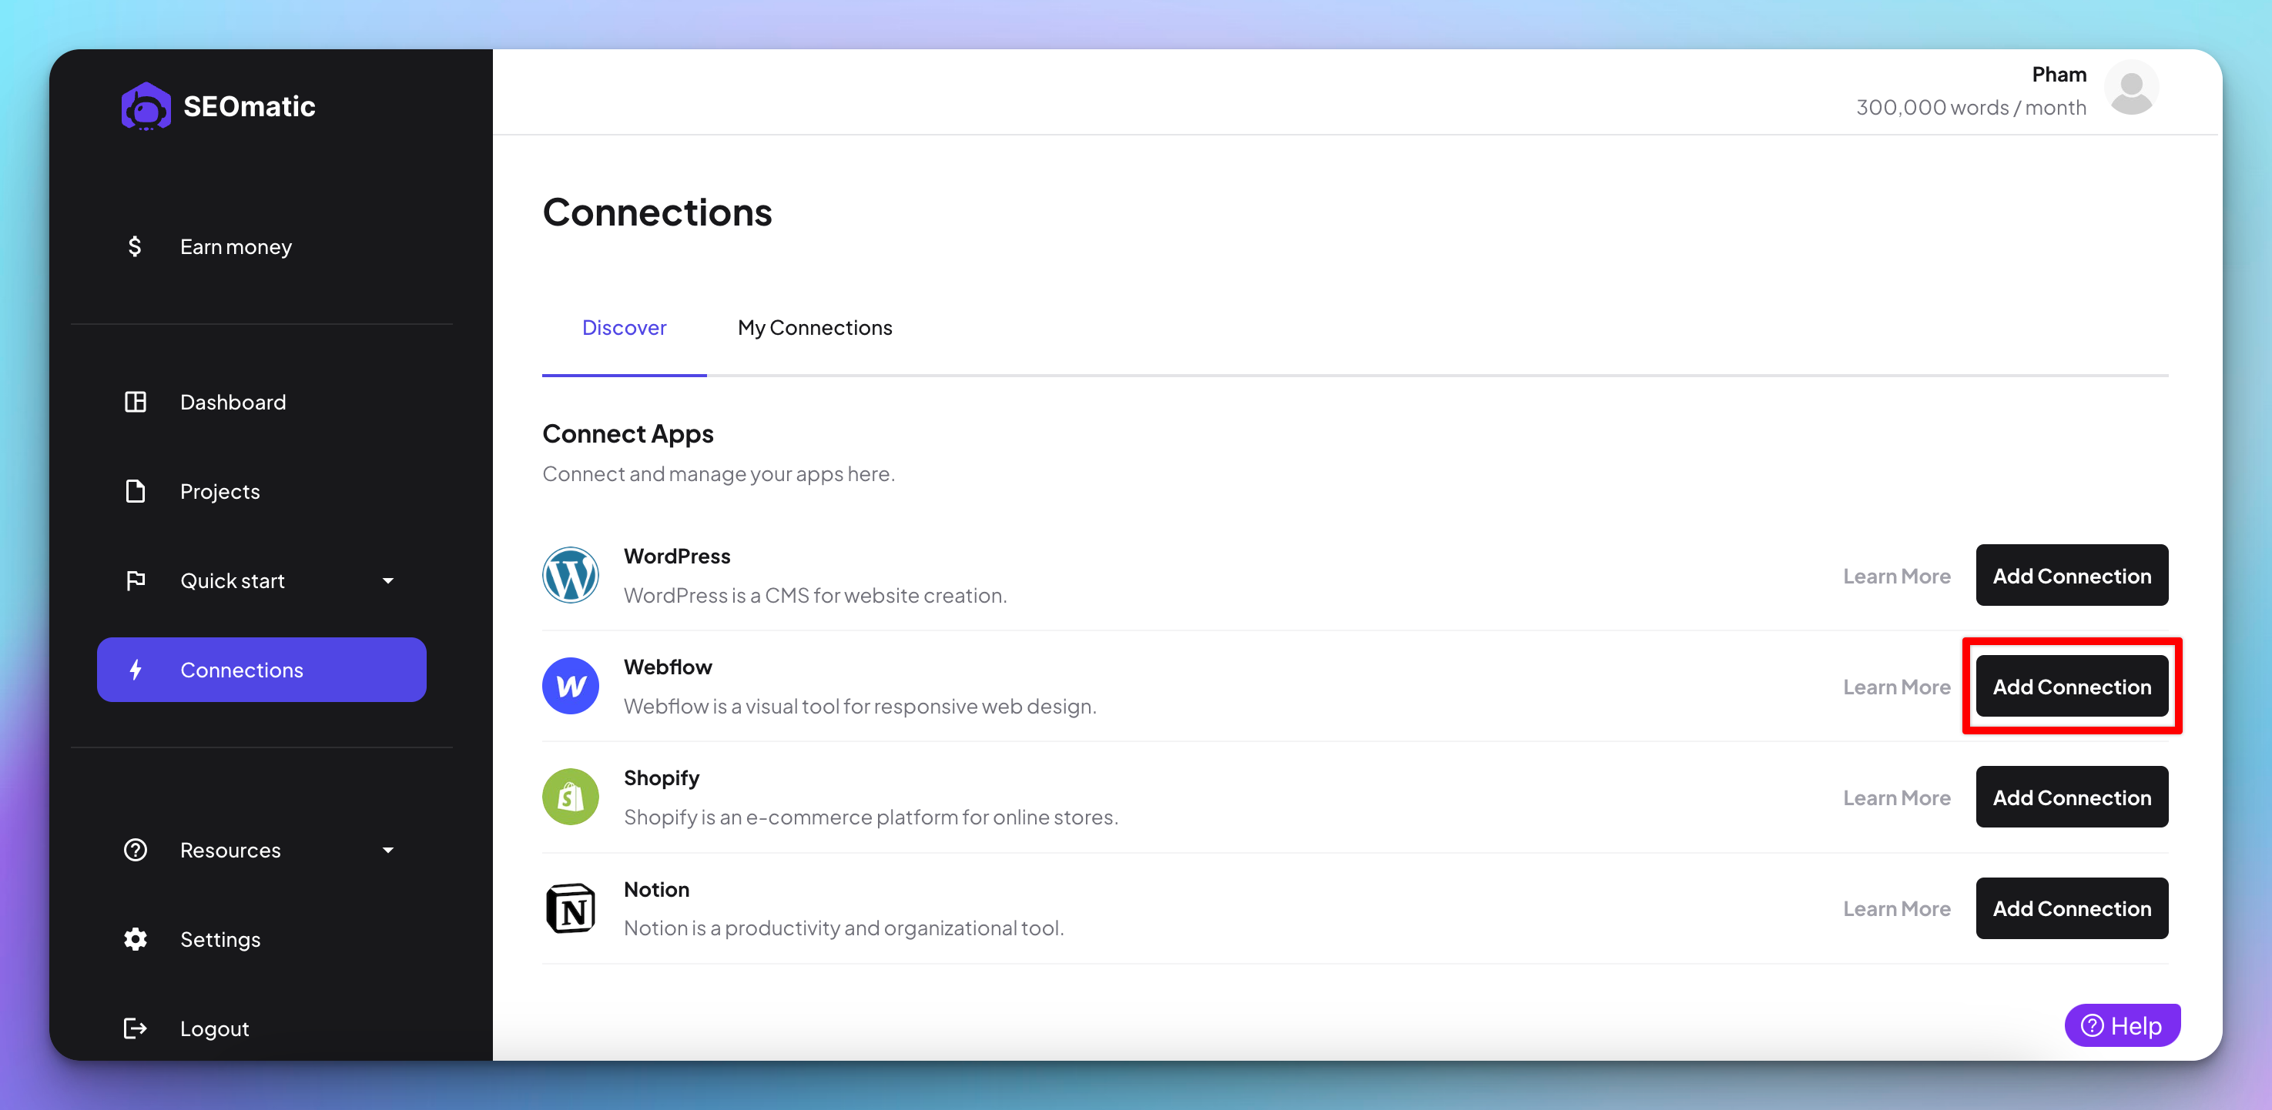Image resolution: width=2272 pixels, height=1110 pixels.
Task: Click the dollar sign Earn money icon
Action: click(134, 247)
